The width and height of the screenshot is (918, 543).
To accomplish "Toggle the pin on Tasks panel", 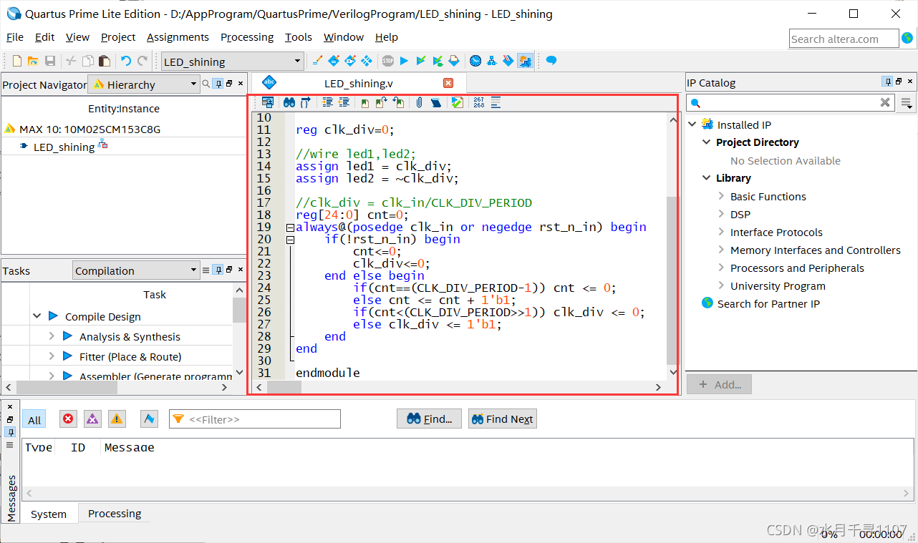I will [x=219, y=270].
